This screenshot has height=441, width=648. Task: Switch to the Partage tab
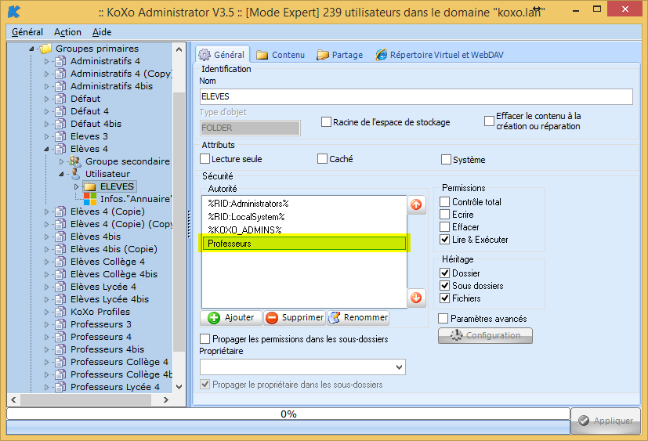pos(340,55)
